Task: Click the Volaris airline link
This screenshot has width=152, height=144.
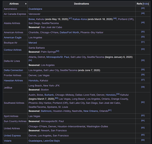Action: [8, 141]
